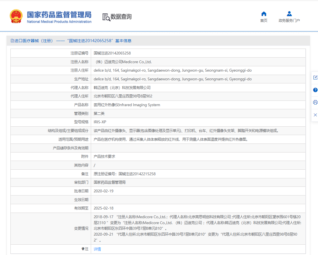
Task: Click the National Medical Products Administration emblem logo
Action: click(x=16, y=16)
